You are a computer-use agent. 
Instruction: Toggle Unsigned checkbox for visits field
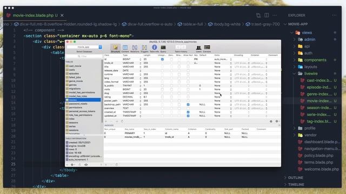click(162, 89)
